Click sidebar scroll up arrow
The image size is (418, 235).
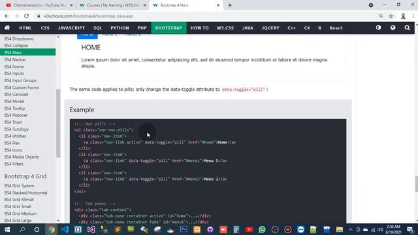[58, 37]
